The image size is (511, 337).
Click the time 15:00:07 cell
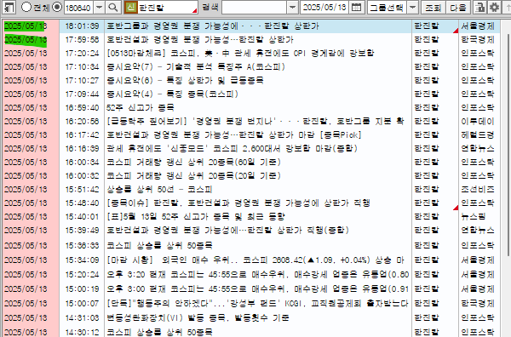point(82,304)
